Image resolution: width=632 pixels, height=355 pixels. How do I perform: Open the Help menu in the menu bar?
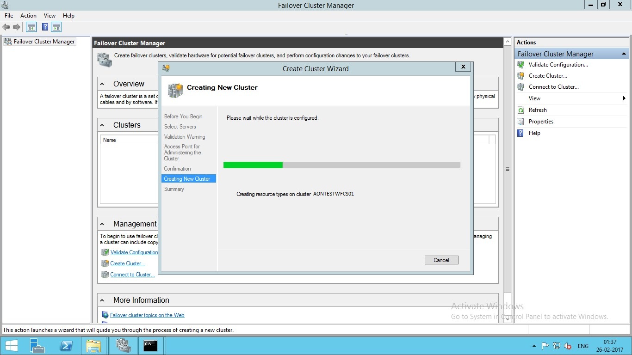68,16
